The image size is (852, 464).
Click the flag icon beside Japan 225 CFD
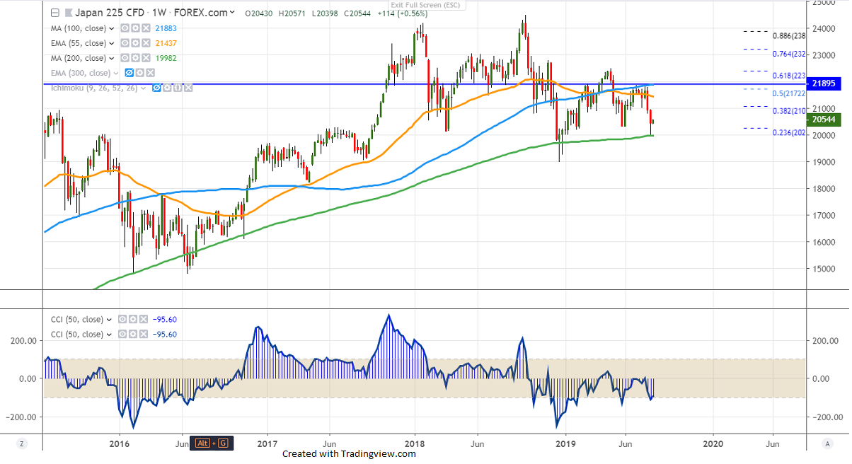click(68, 13)
